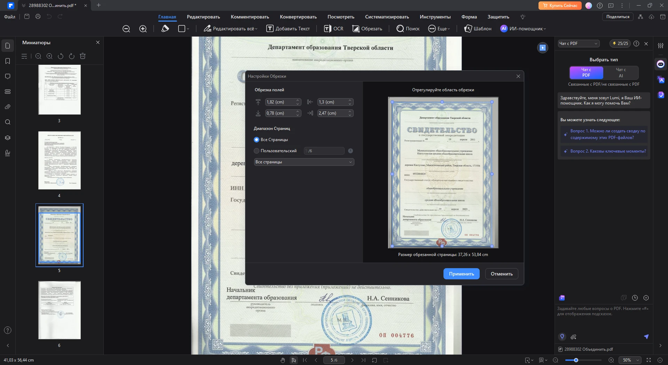Close the Настройки Обрезки dialog
The width and height of the screenshot is (668, 365).
point(518,76)
